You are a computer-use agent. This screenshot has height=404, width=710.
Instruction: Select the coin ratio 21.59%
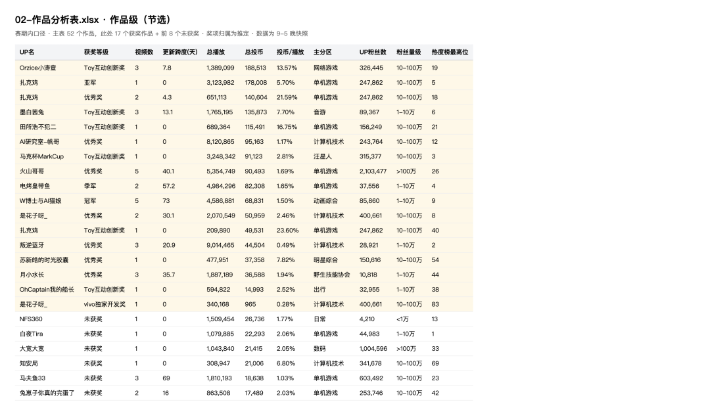(287, 97)
